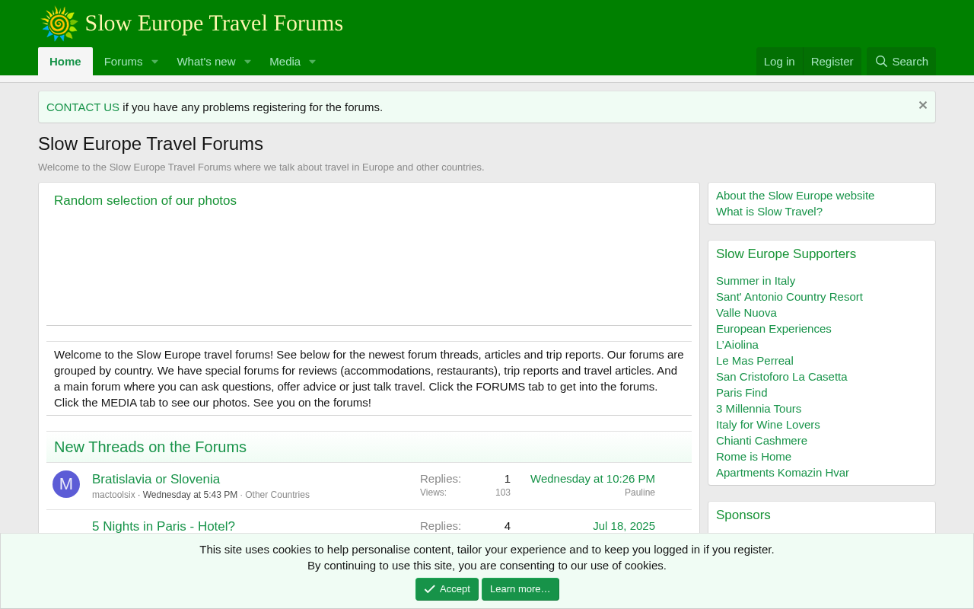Open What is Slow Travel link
This screenshot has height=609, width=974.
[x=769, y=212]
